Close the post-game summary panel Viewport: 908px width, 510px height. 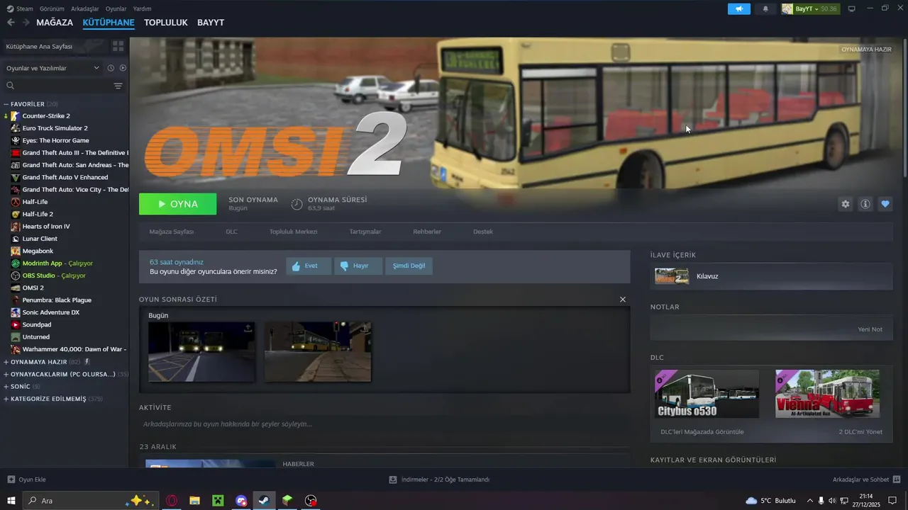click(623, 299)
